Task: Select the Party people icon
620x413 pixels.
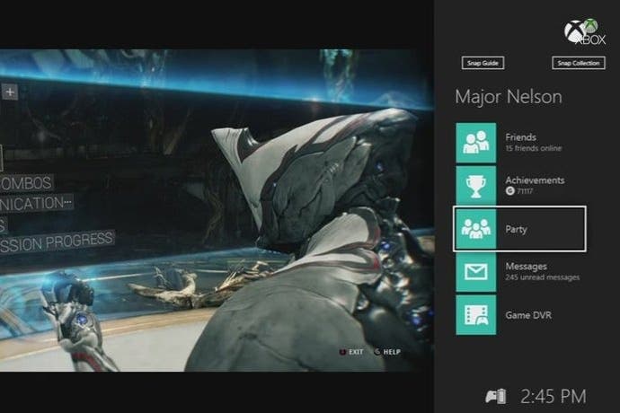Action: click(475, 229)
